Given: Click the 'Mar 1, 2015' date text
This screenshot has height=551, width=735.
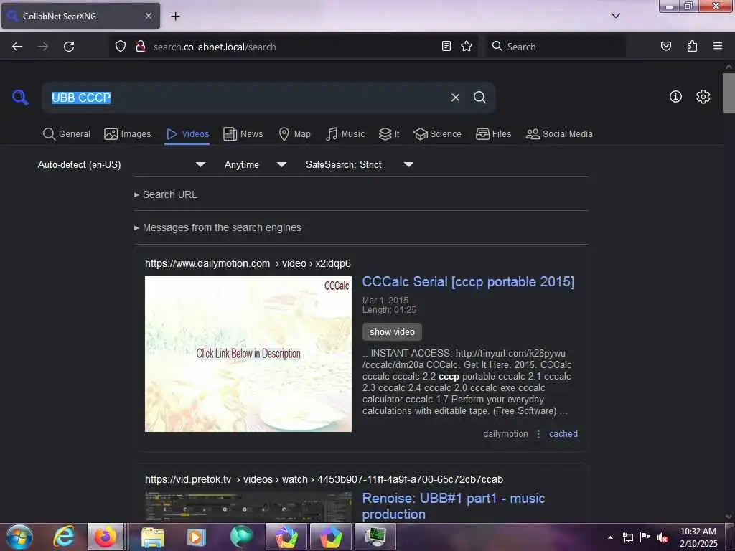Looking at the screenshot, I should point(385,300).
